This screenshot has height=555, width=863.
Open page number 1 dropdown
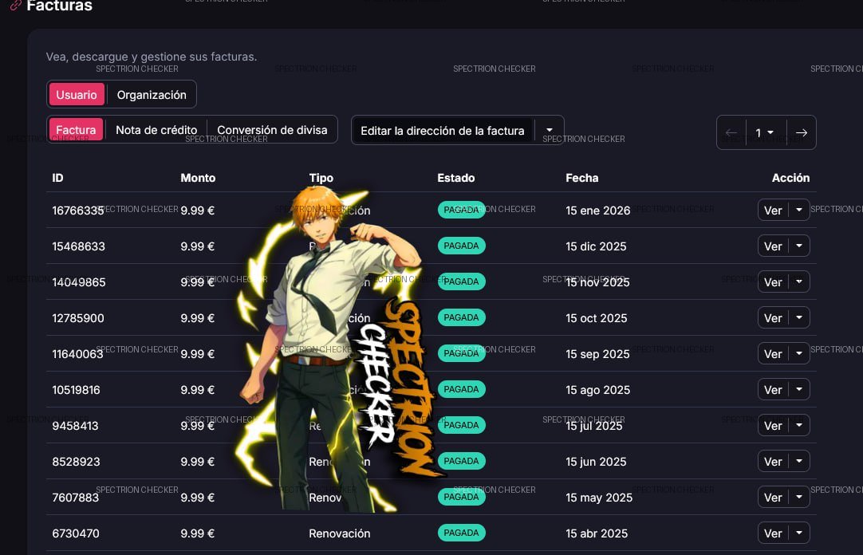[x=765, y=132]
